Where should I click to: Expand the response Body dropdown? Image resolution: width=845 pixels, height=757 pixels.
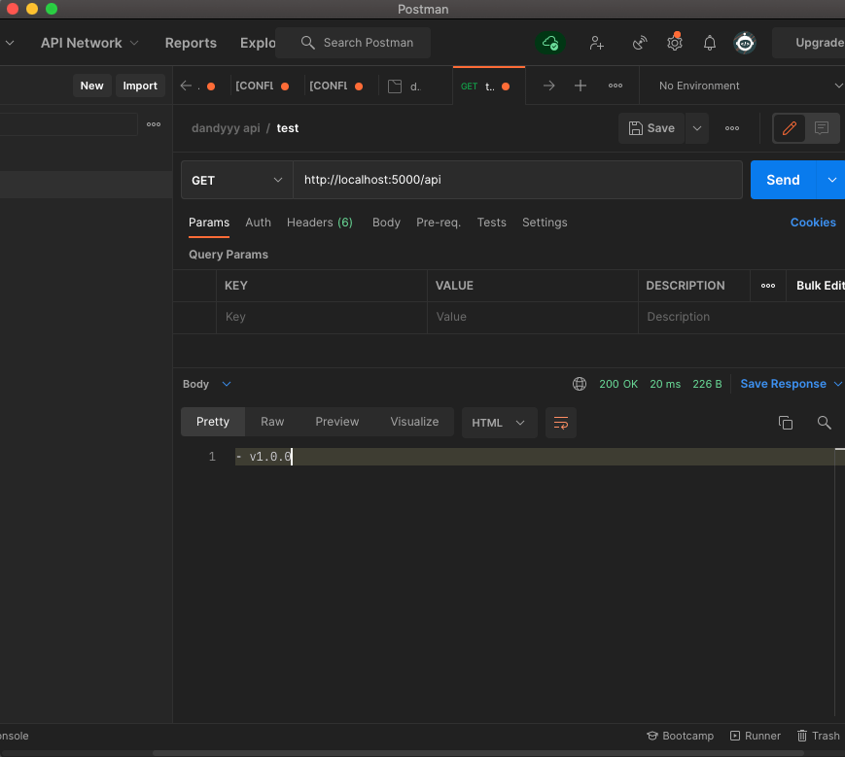(x=206, y=384)
